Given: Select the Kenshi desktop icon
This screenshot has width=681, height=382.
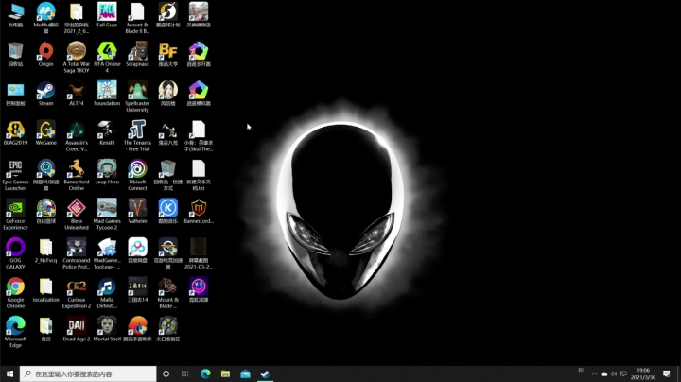Looking at the screenshot, I should click(107, 132).
